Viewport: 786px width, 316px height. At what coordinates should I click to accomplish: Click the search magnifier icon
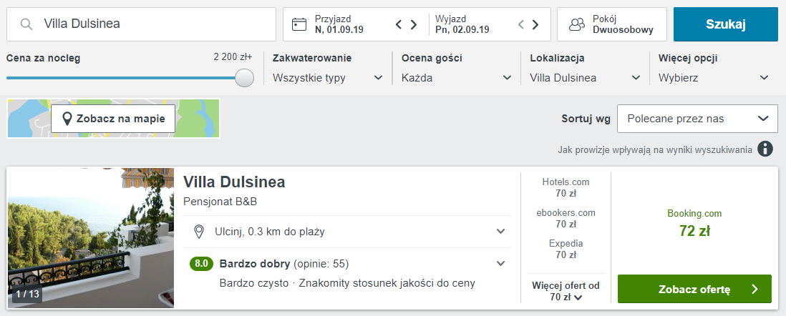[26, 24]
